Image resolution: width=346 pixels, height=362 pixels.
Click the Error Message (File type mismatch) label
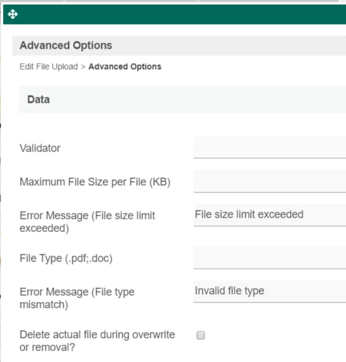coord(77,298)
